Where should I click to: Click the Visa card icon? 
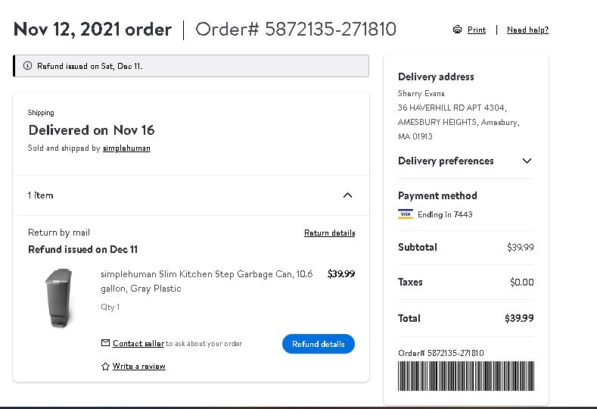click(405, 214)
